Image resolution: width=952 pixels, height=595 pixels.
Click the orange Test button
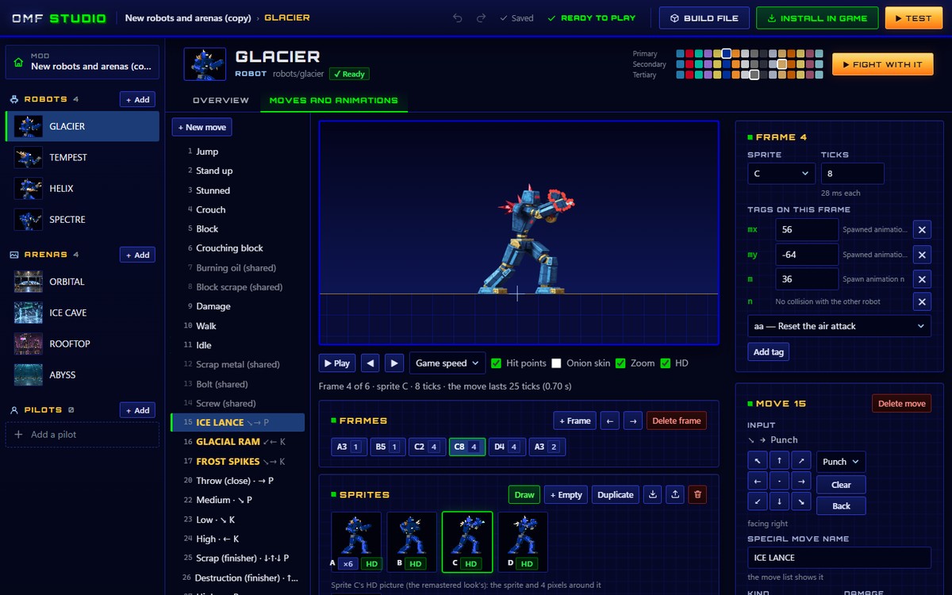click(913, 17)
